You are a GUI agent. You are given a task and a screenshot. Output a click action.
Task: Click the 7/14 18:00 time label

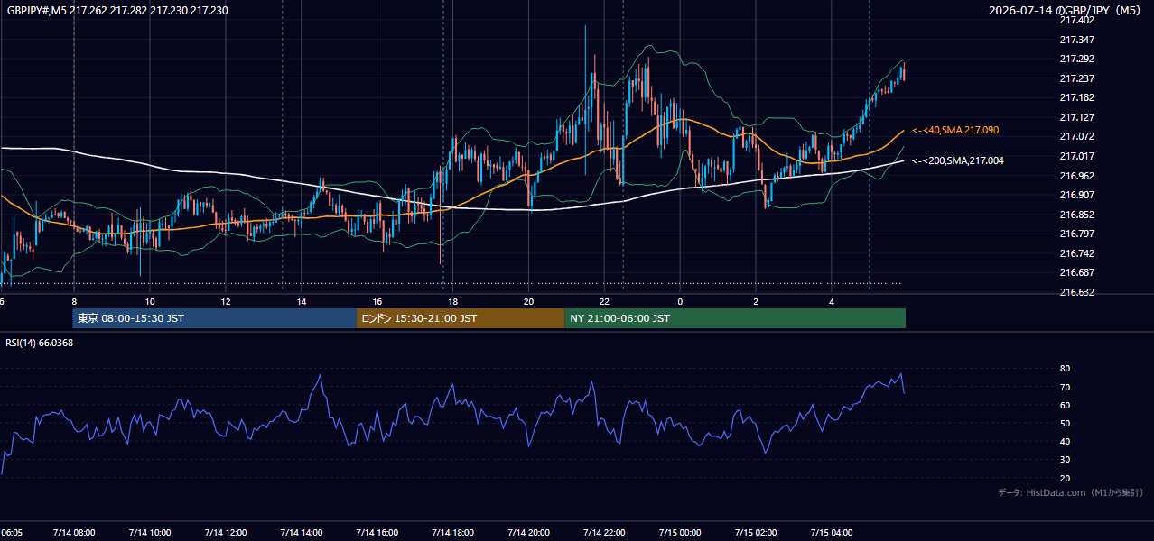pos(453,532)
